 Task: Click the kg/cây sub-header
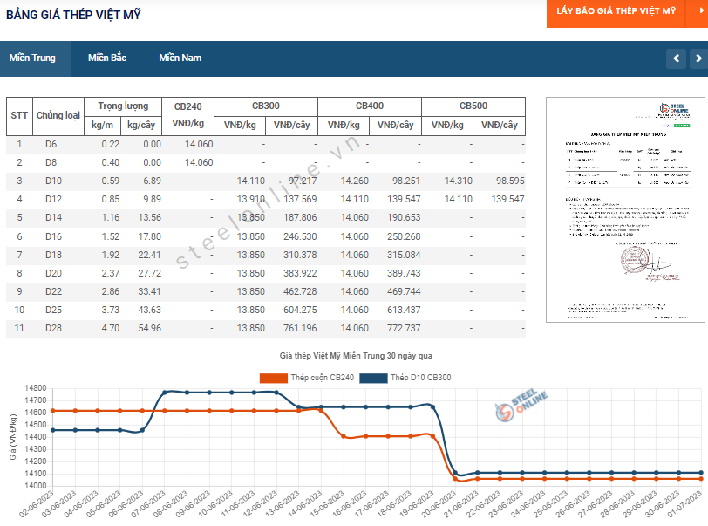click(141, 125)
